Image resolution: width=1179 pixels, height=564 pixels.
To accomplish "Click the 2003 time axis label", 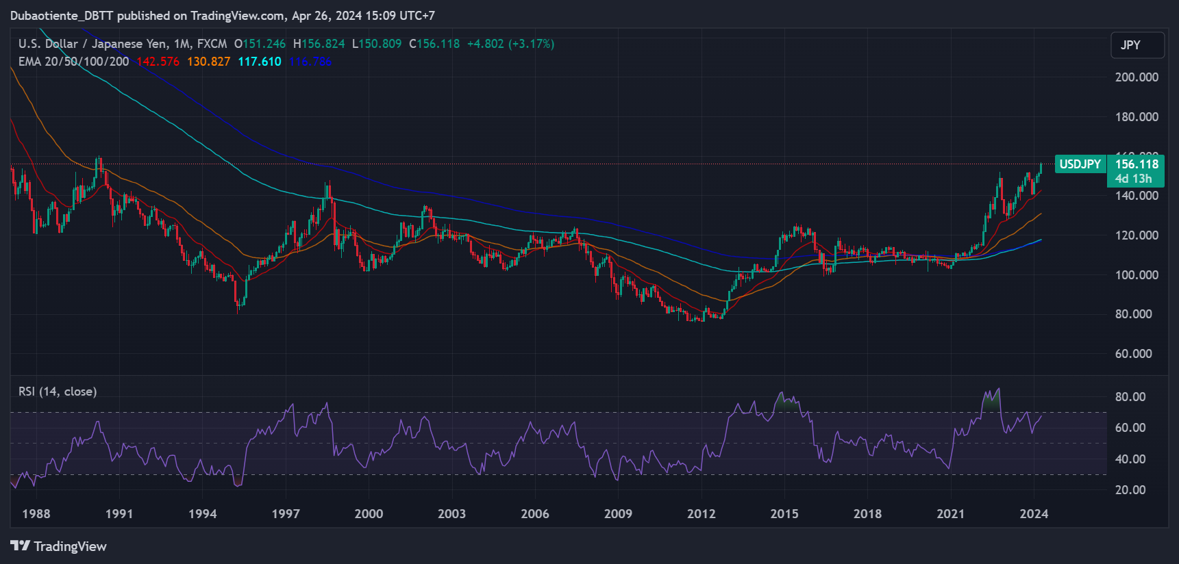I will click(451, 514).
